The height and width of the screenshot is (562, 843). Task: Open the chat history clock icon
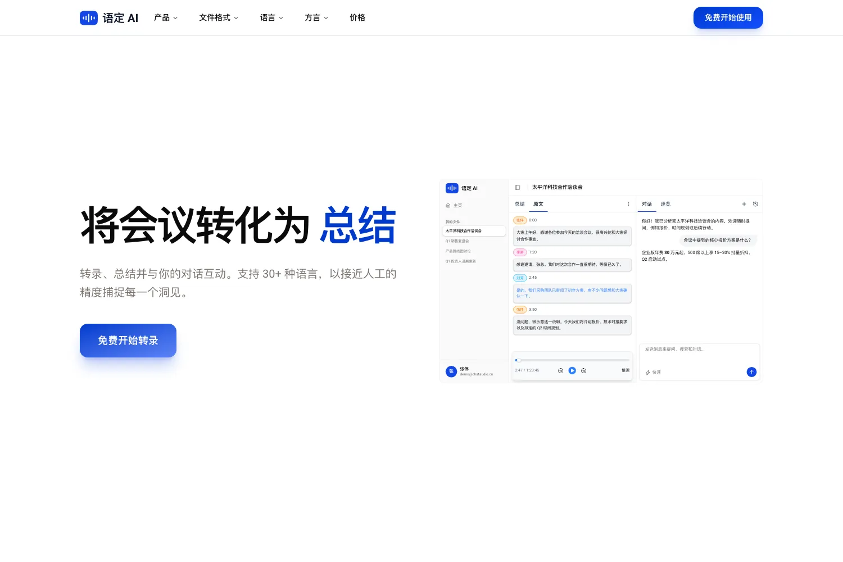[x=755, y=204]
